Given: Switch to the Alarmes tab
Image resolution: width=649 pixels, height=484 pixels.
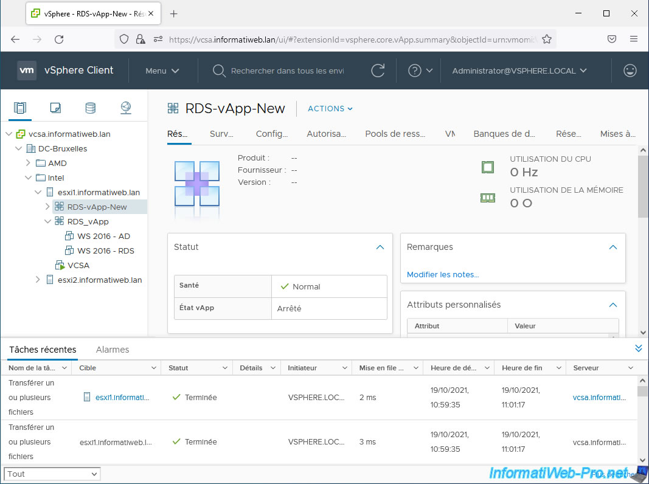Looking at the screenshot, I should pyautogui.click(x=112, y=350).
